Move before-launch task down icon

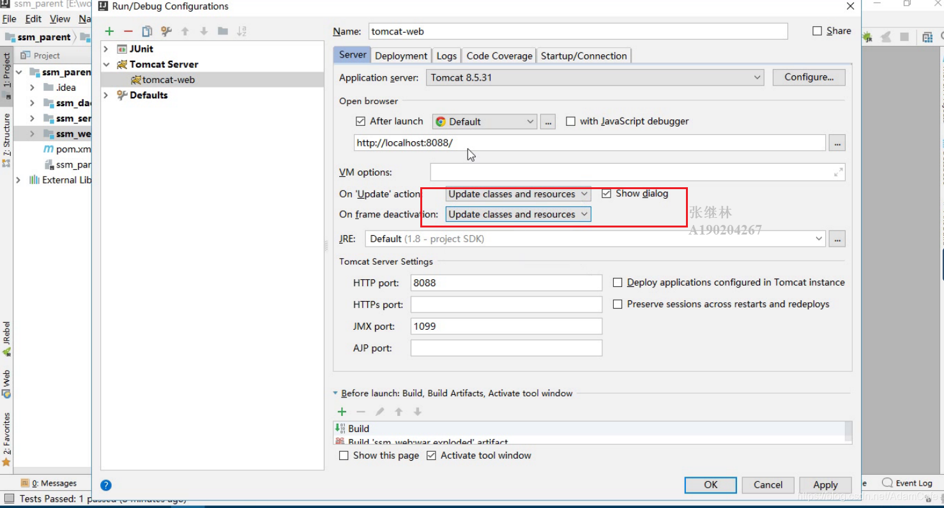coord(417,412)
